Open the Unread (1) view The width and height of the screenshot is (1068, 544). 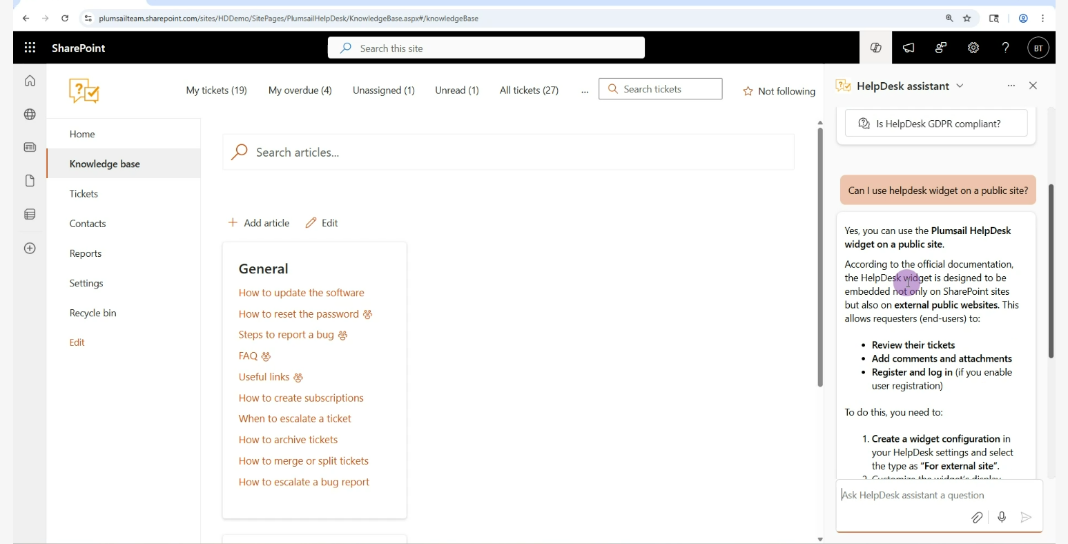[x=457, y=90]
